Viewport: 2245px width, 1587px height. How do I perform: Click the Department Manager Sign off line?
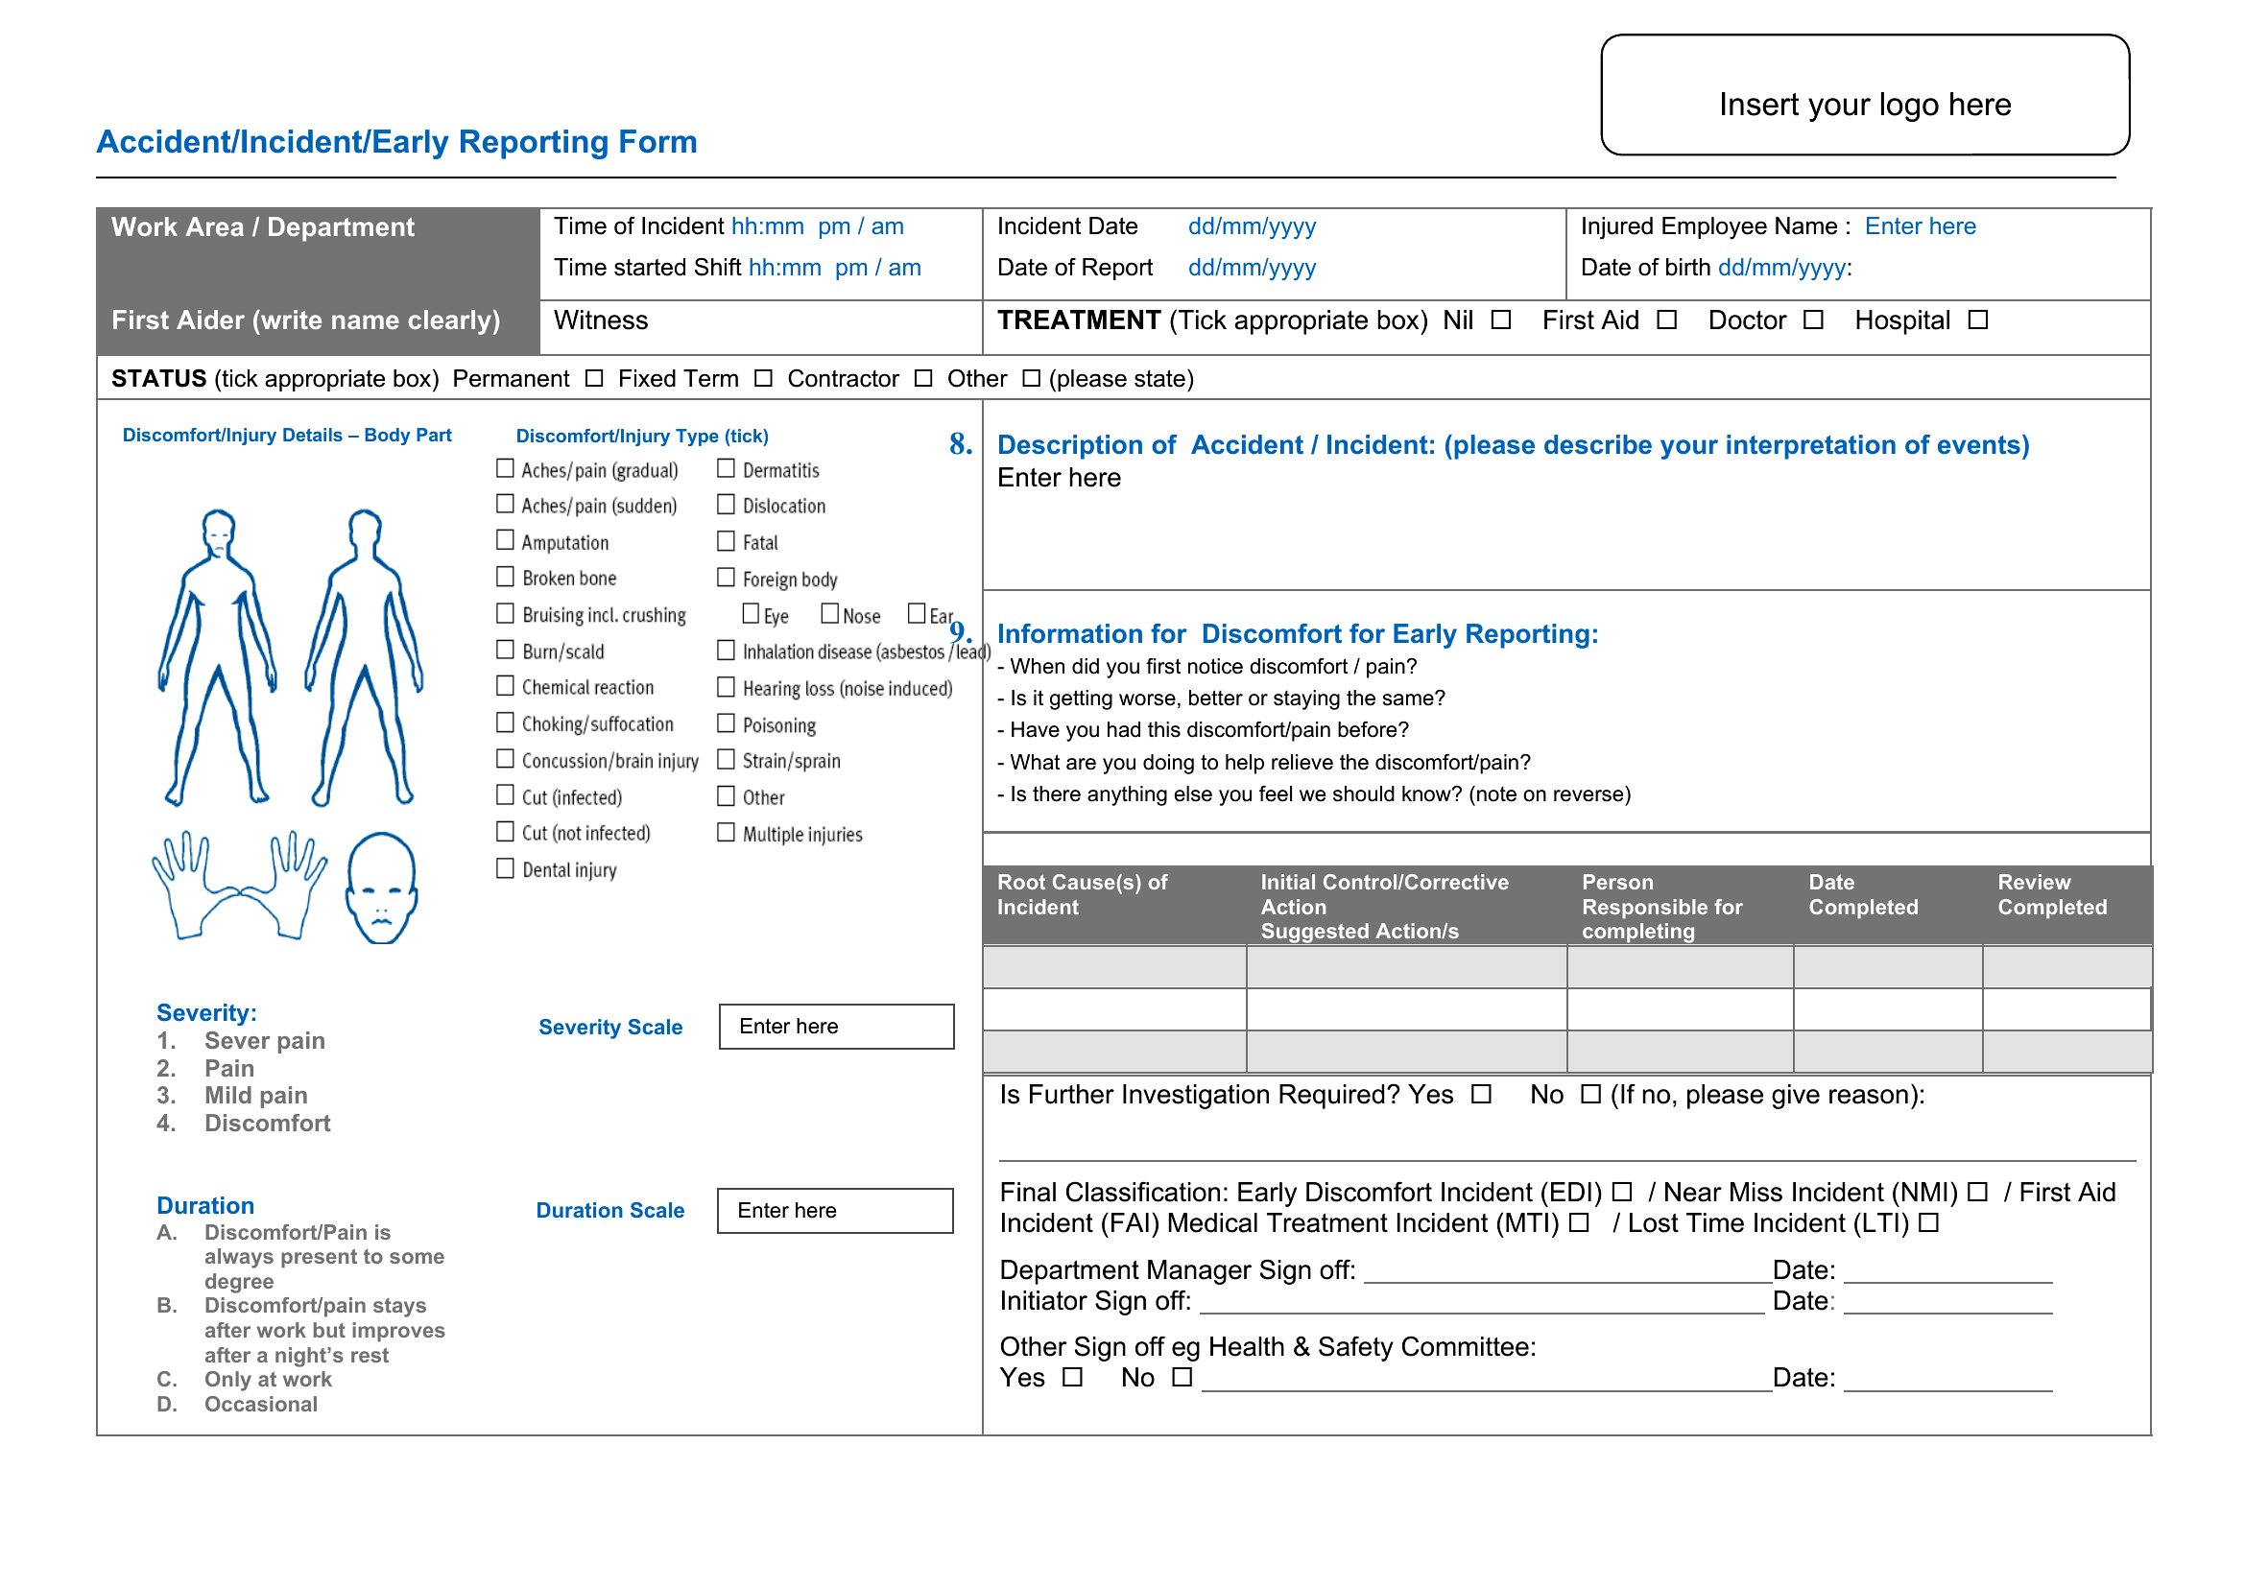1568,1272
